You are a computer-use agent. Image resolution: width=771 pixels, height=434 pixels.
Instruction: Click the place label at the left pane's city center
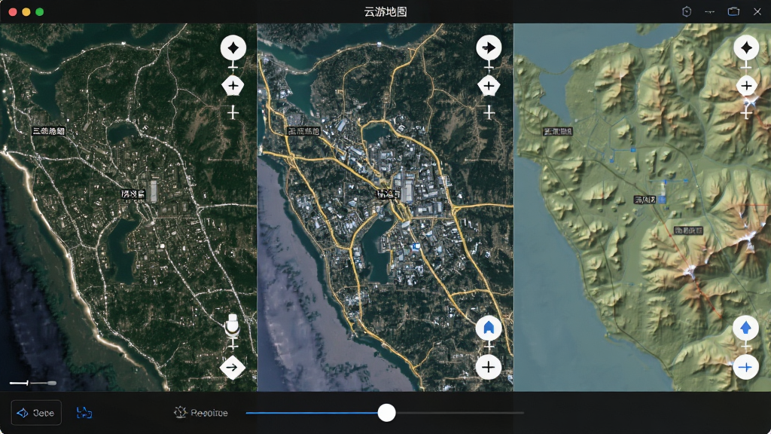tap(133, 194)
